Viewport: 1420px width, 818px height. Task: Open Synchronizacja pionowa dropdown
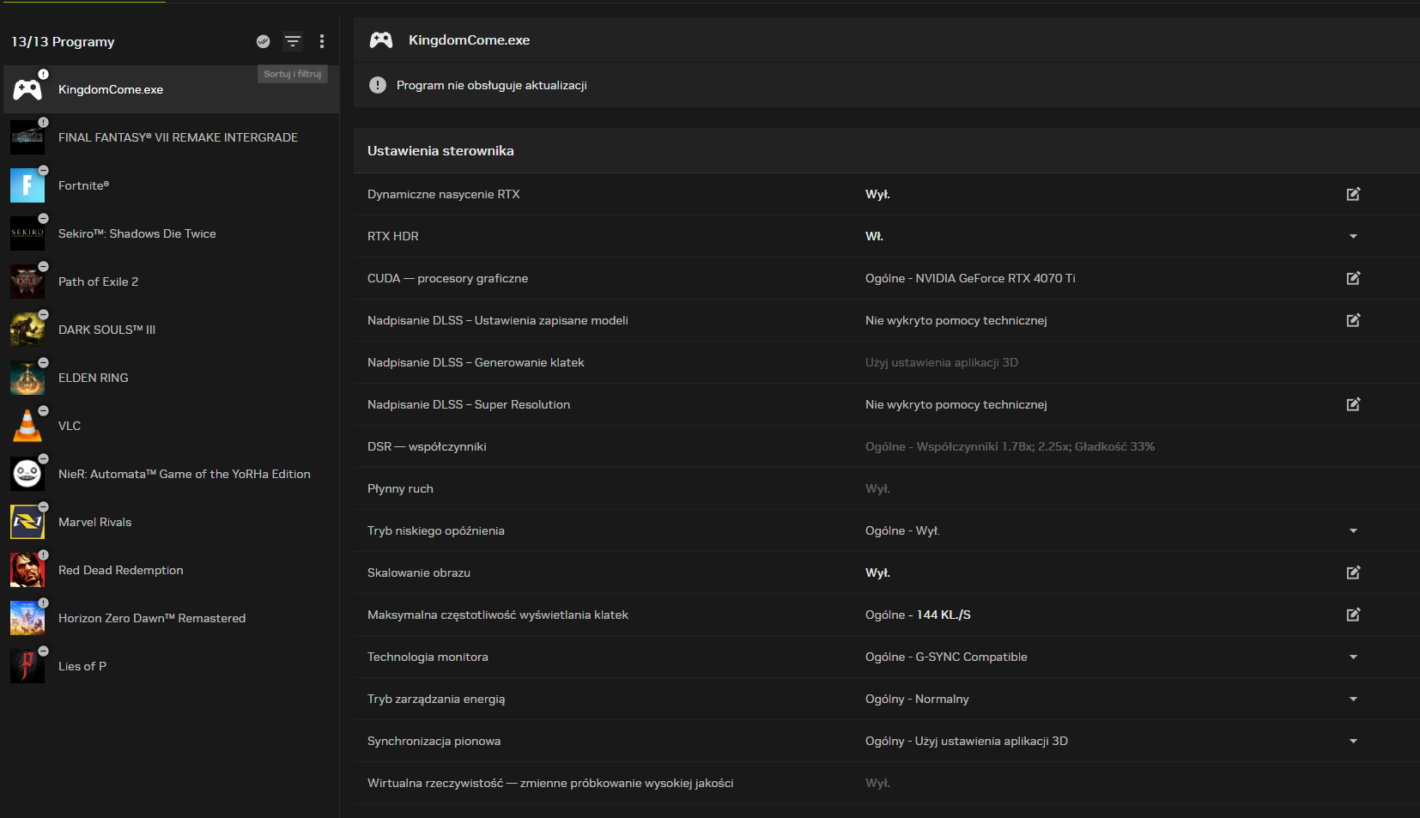click(x=1353, y=741)
